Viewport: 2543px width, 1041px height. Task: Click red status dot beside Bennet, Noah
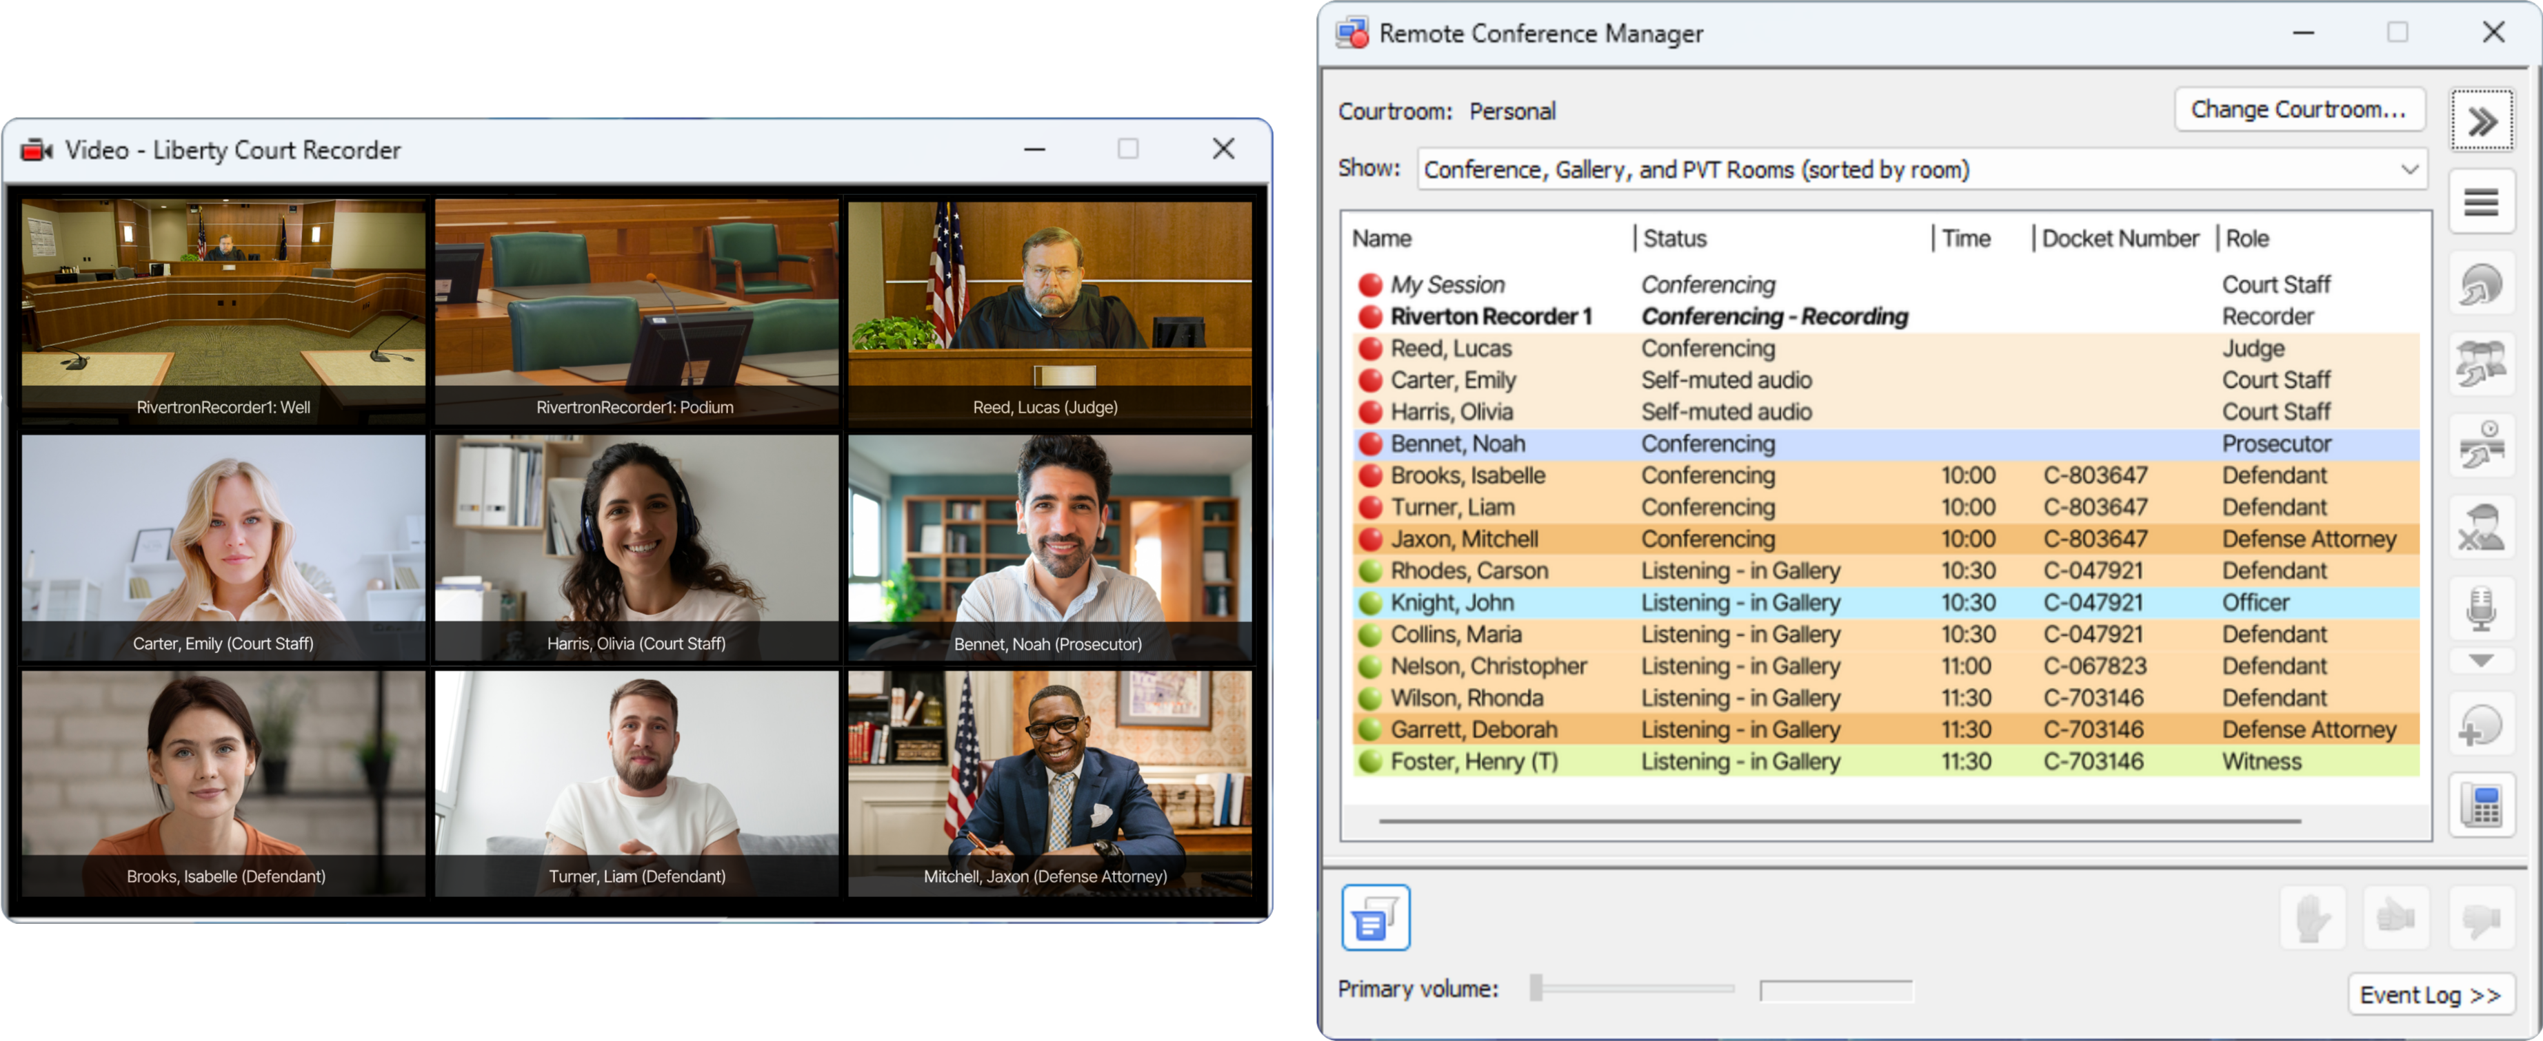(x=1370, y=444)
